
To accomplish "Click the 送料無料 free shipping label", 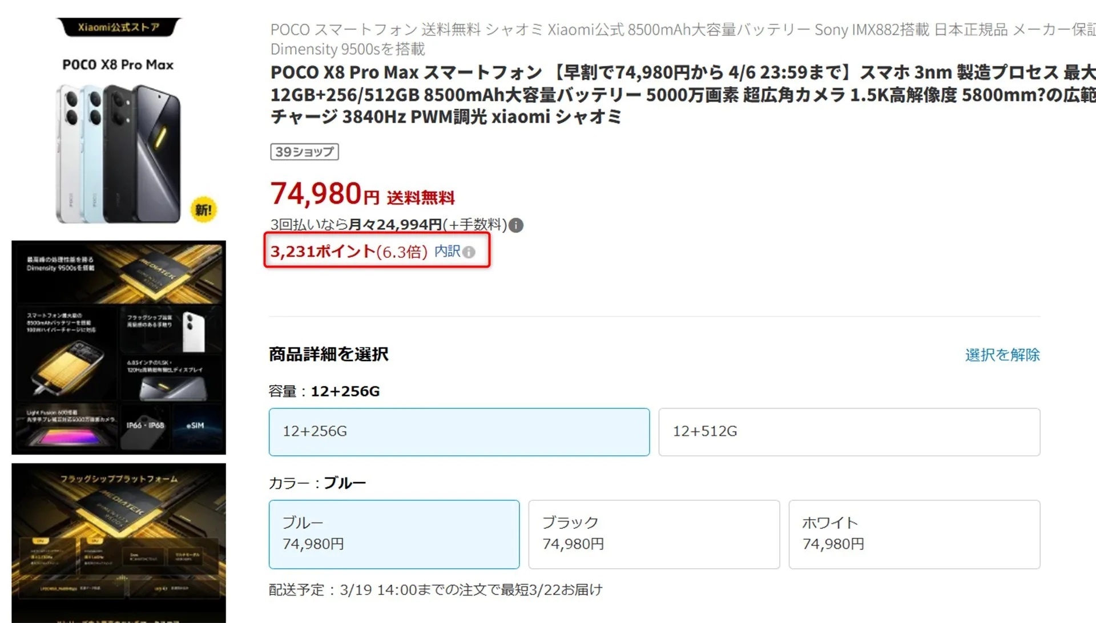I will [x=421, y=198].
